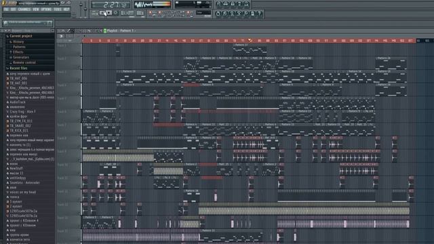434x244 pixels.
Task: Select the untitledyyy recent file
Action: [18, 178]
